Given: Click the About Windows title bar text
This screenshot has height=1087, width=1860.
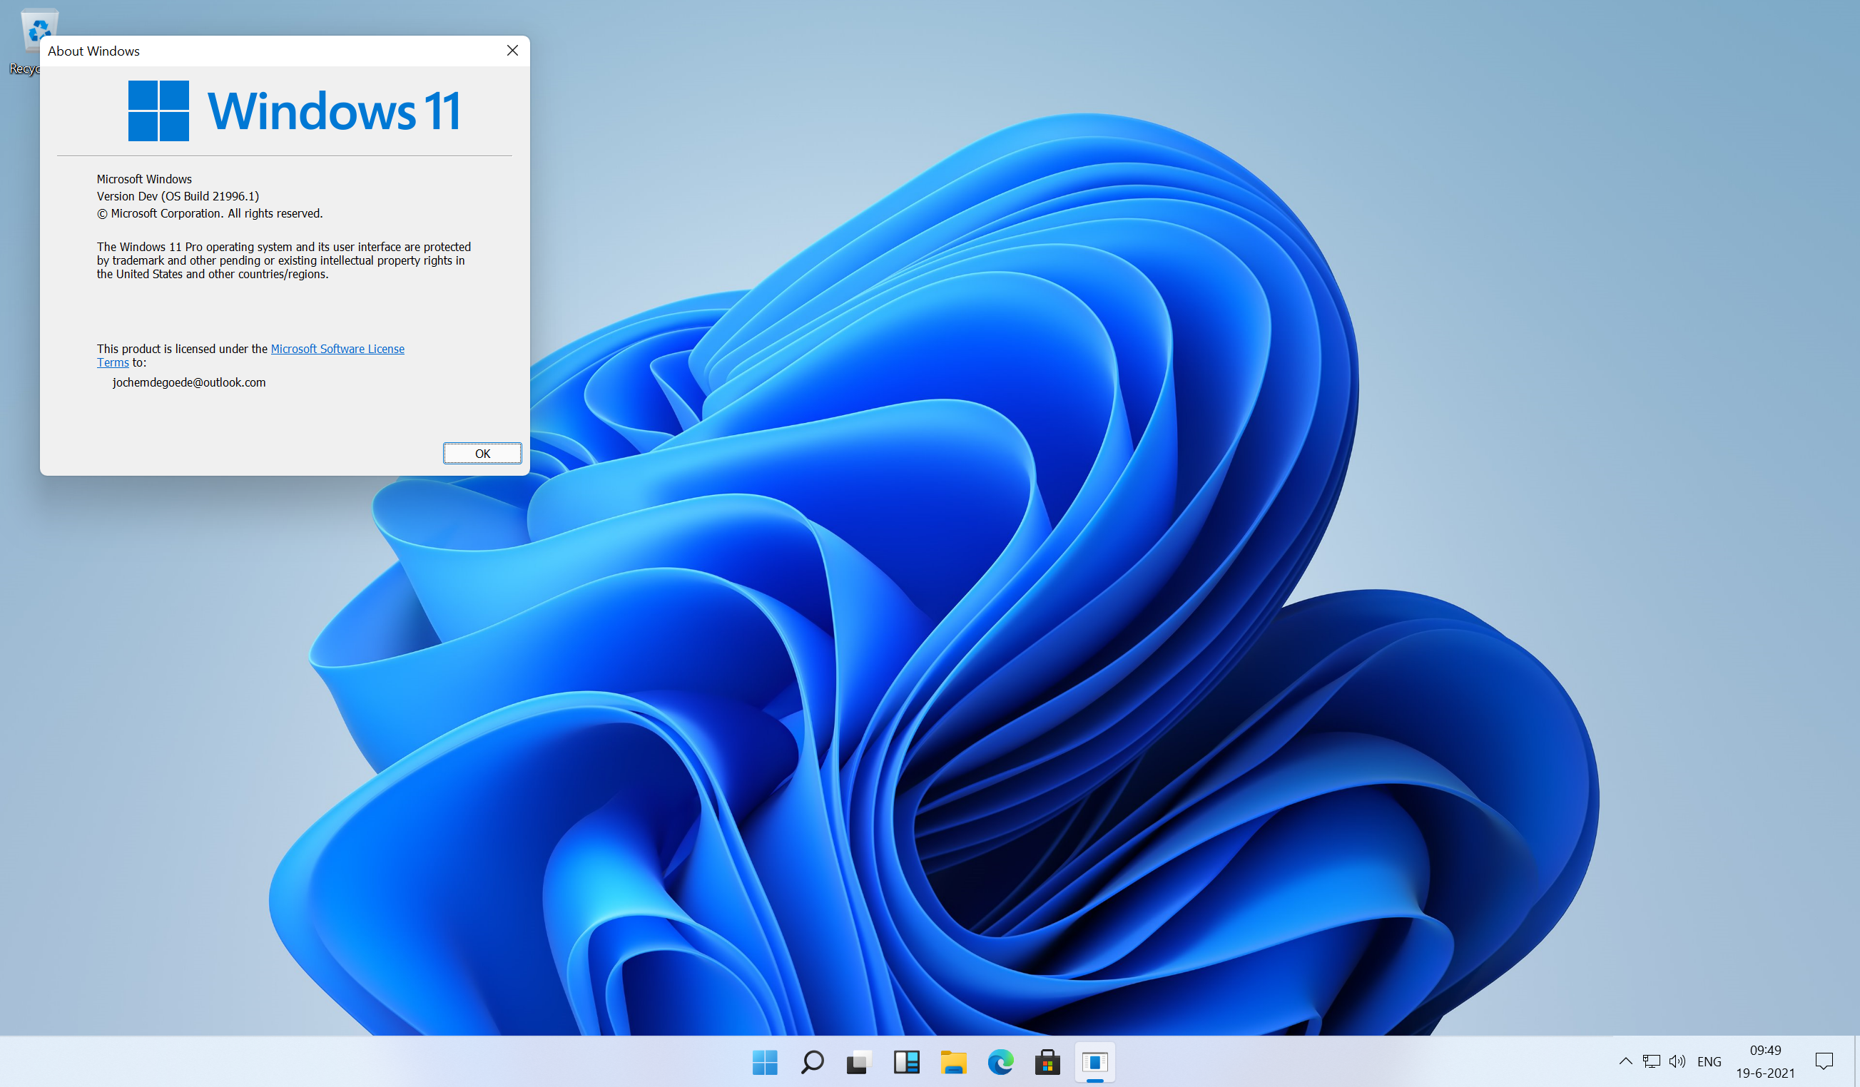Looking at the screenshot, I should pyautogui.click(x=93, y=51).
